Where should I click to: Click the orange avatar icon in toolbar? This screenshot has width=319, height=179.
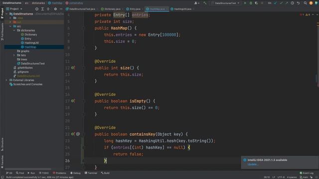pos(311,3)
